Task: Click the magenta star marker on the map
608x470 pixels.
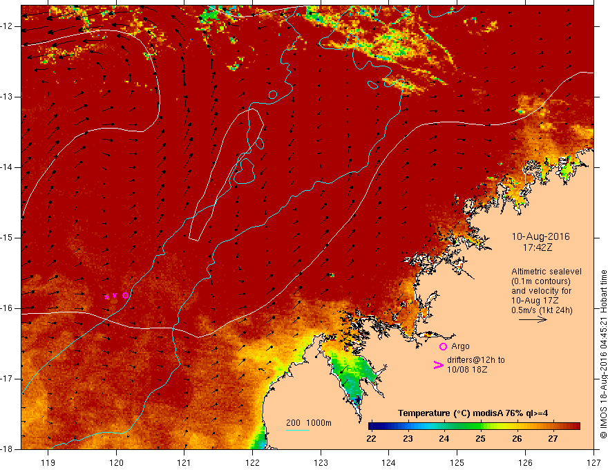Action: [107, 297]
